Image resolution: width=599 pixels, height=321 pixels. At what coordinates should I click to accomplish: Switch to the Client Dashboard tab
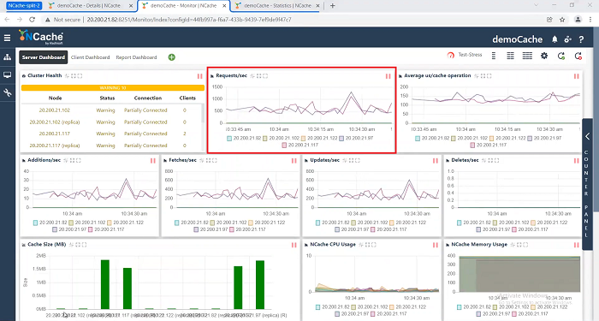90,57
